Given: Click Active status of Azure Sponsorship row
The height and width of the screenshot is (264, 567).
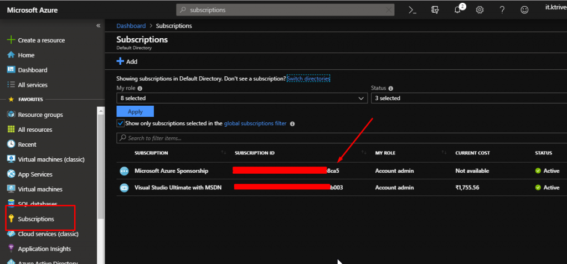Looking at the screenshot, I should [547, 170].
